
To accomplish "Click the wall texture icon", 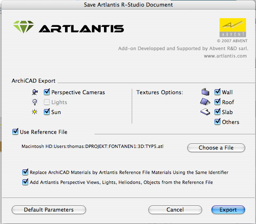I will [205, 92].
